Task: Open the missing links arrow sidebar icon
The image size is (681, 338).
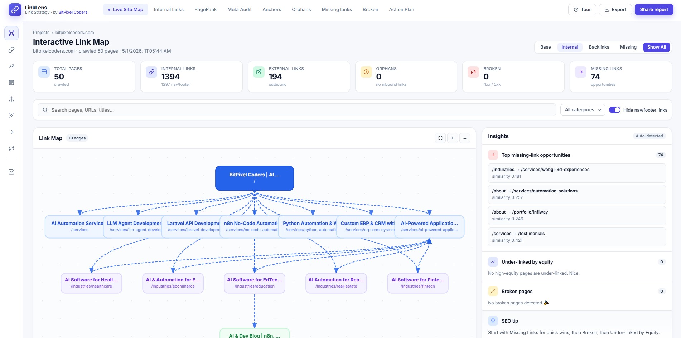Action: 11,132
